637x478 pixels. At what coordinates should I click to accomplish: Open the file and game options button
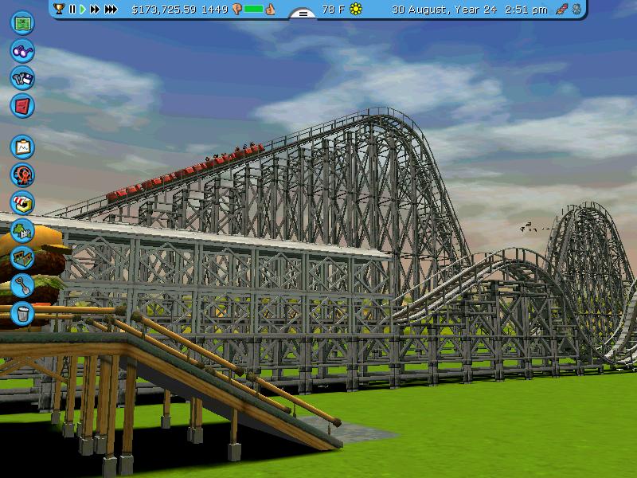(x=22, y=78)
